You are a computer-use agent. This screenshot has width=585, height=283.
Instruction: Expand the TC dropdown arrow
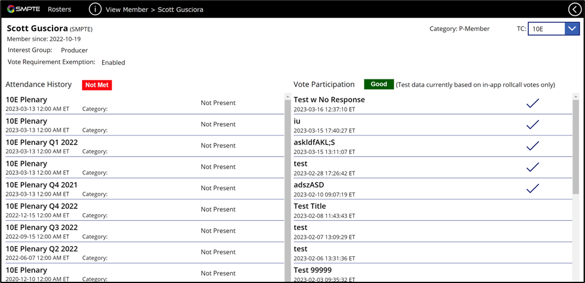572,29
